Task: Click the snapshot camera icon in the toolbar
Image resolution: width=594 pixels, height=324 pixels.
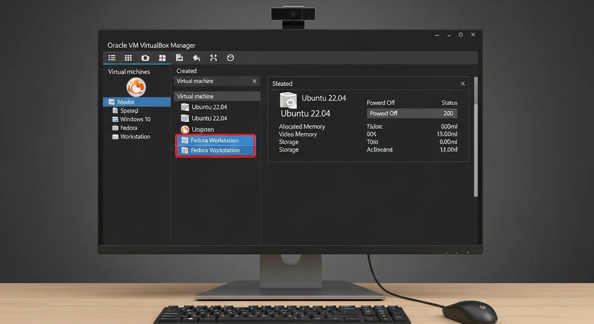Action: (145, 57)
